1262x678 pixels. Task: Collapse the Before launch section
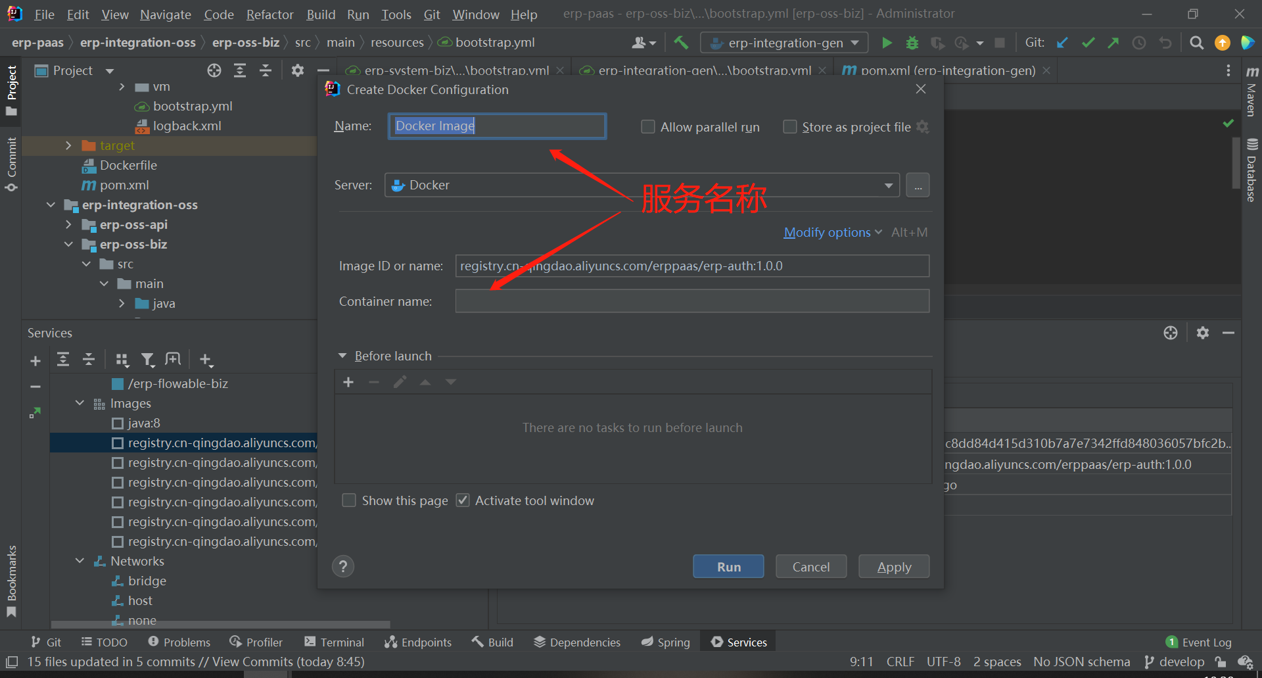[342, 356]
